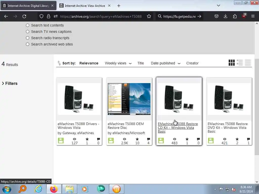Close the View Archive tab
Screen dimensions: 259x194
click(x=109, y=6)
